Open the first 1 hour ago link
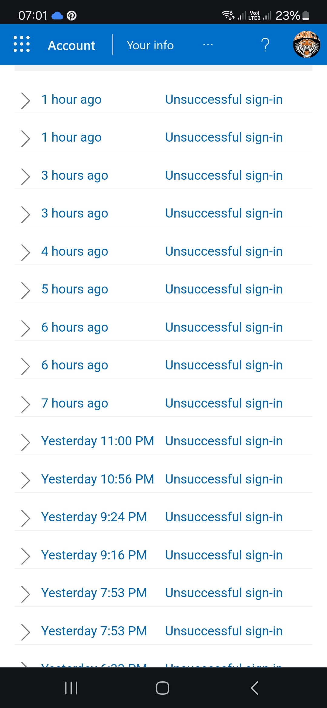The width and height of the screenshot is (327, 708). pos(71,100)
